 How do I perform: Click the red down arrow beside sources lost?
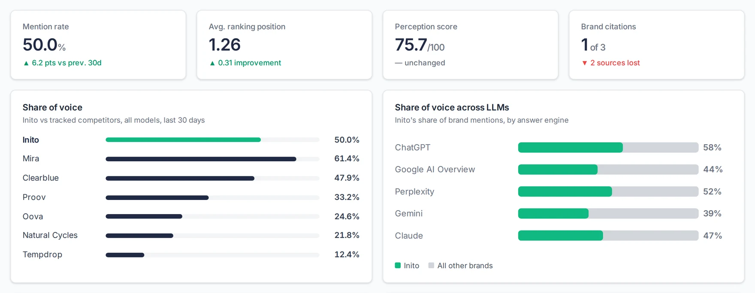(585, 63)
